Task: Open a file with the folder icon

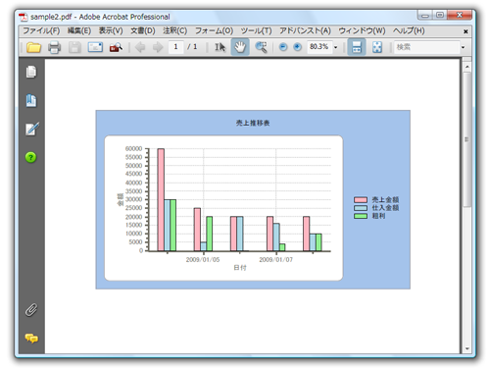Action: [x=33, y=47]
